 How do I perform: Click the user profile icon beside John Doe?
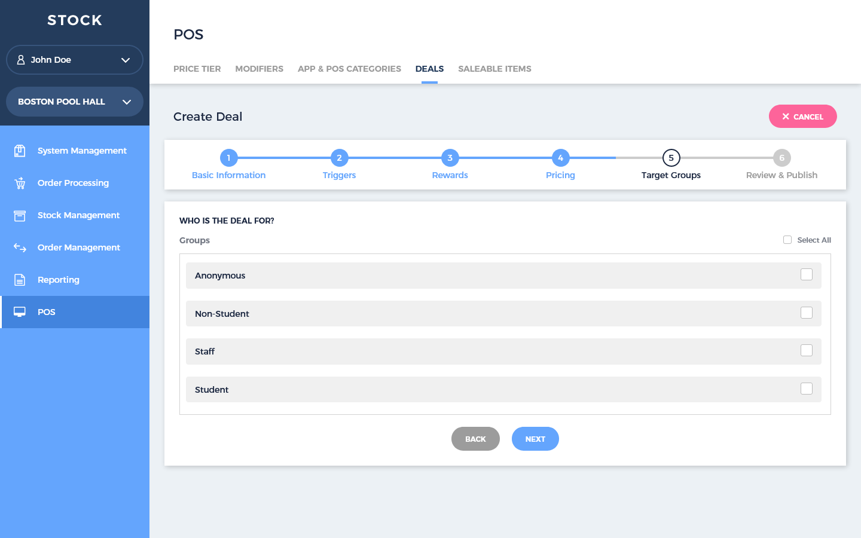click(21, 60)
